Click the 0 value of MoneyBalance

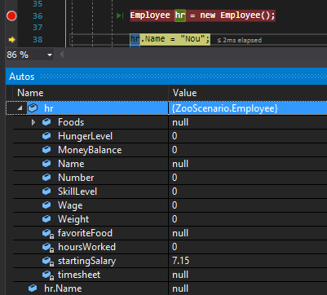(x=175, y=150)
